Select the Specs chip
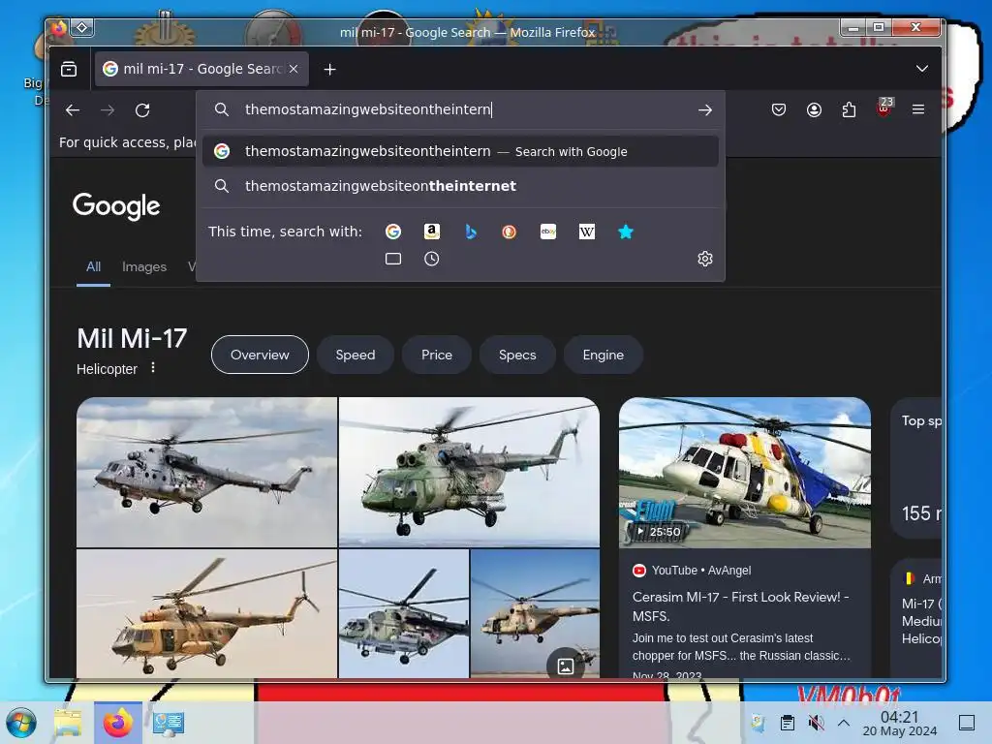 click(x=517, y=355)
